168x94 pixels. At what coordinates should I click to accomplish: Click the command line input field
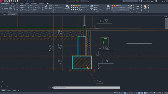pos(87,88)
